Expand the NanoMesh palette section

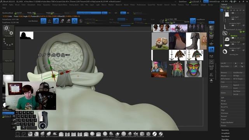point(225,136)
